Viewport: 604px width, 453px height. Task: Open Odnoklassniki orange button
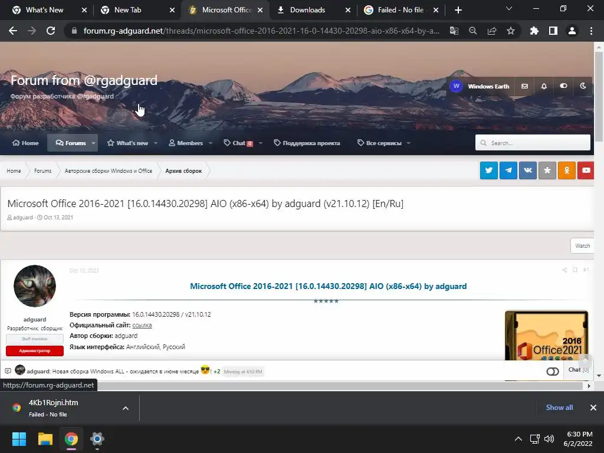567,170
